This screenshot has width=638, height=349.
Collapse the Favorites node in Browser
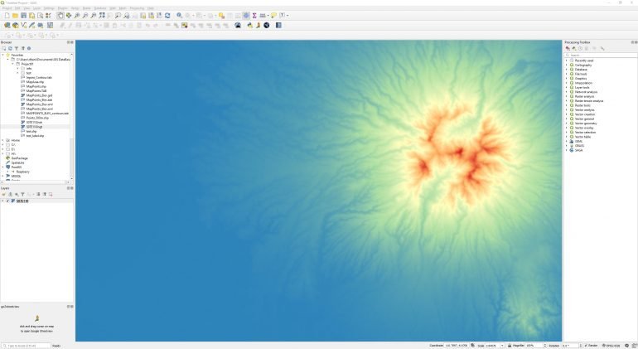pyautogui.click(x=2, y=55)
